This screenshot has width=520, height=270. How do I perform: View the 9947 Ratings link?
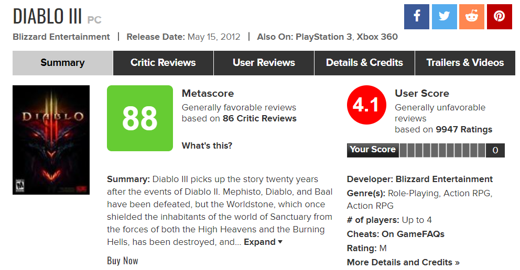[x=464, y=129]
